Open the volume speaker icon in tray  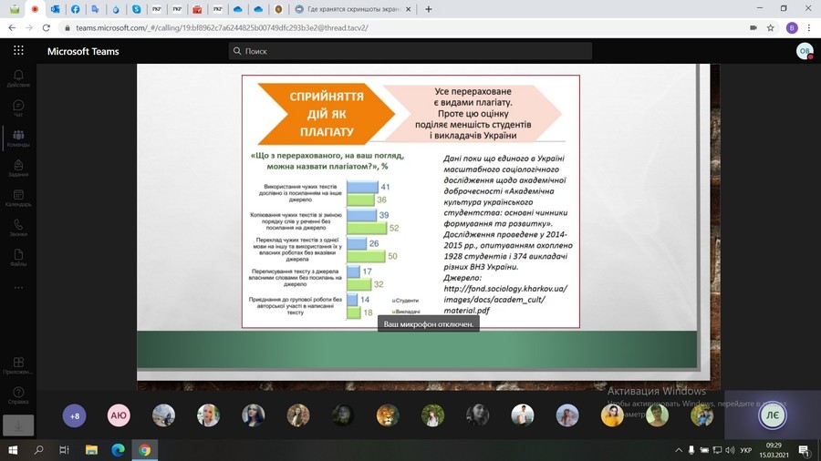tap(730, 450)
